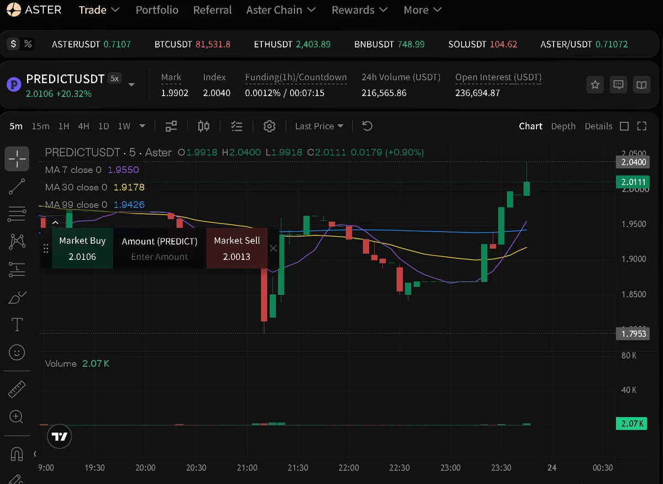Tick the square box beside Details
The image size is (663, 484).
624,126
